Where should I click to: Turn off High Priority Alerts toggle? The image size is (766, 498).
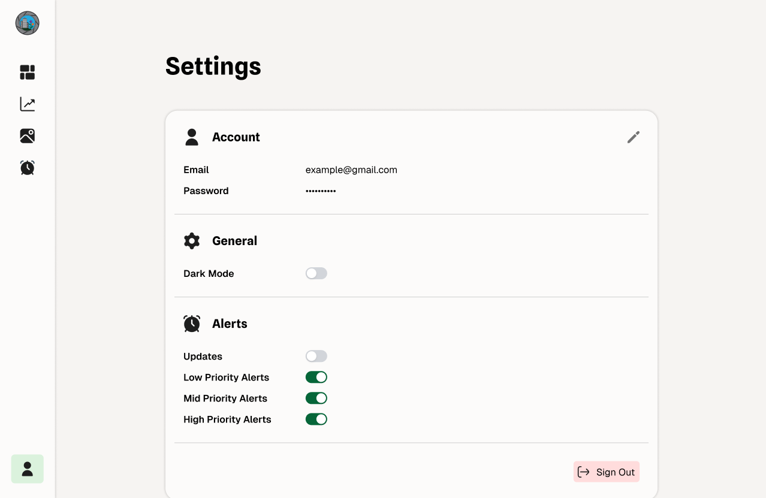click(316, 419)
